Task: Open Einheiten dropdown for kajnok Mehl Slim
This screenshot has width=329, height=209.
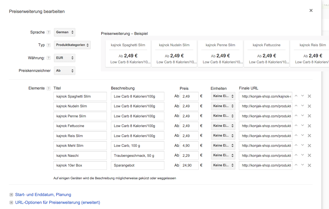Action: coord(223,145)
